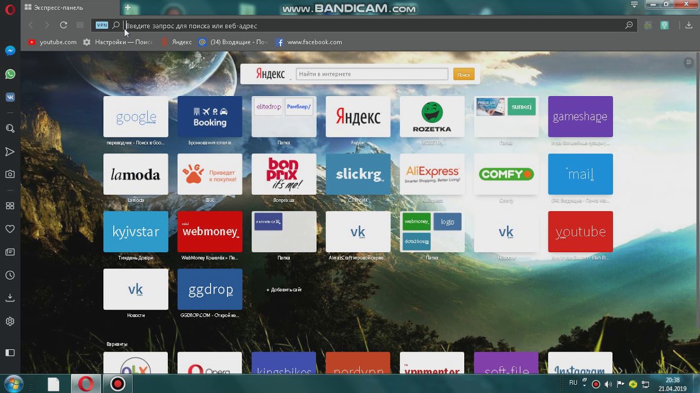The width and height of the screenshot is (700, 393).
Task: Click the yellow Поиск button
Action: 464,74
